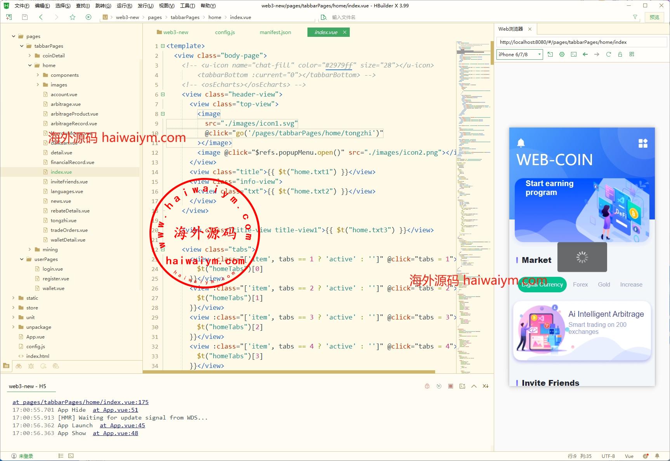Open the App.vue:51 link in the console
The image size is (670, 461).
[115, 410]
